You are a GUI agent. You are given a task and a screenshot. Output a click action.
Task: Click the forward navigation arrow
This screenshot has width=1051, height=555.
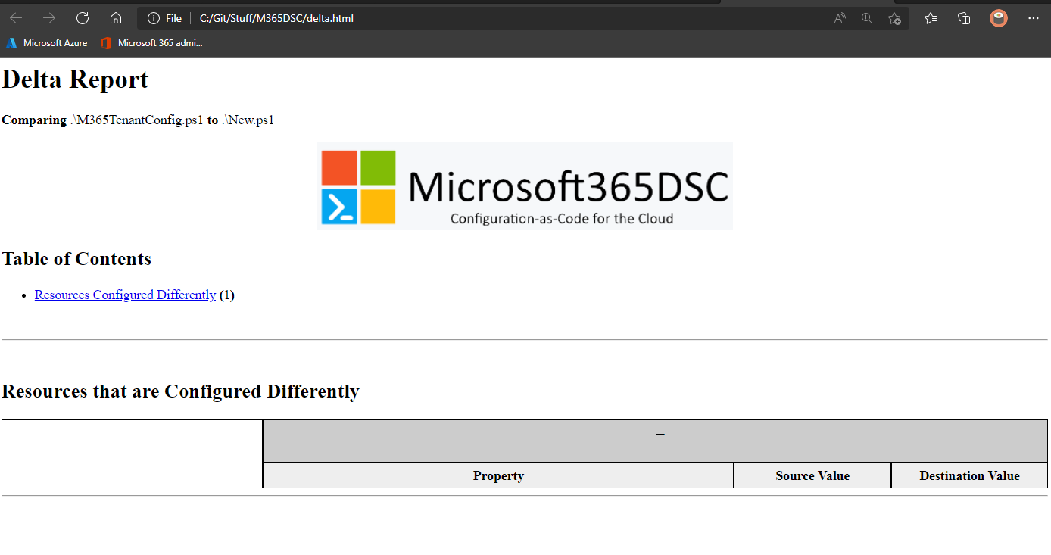48,18
